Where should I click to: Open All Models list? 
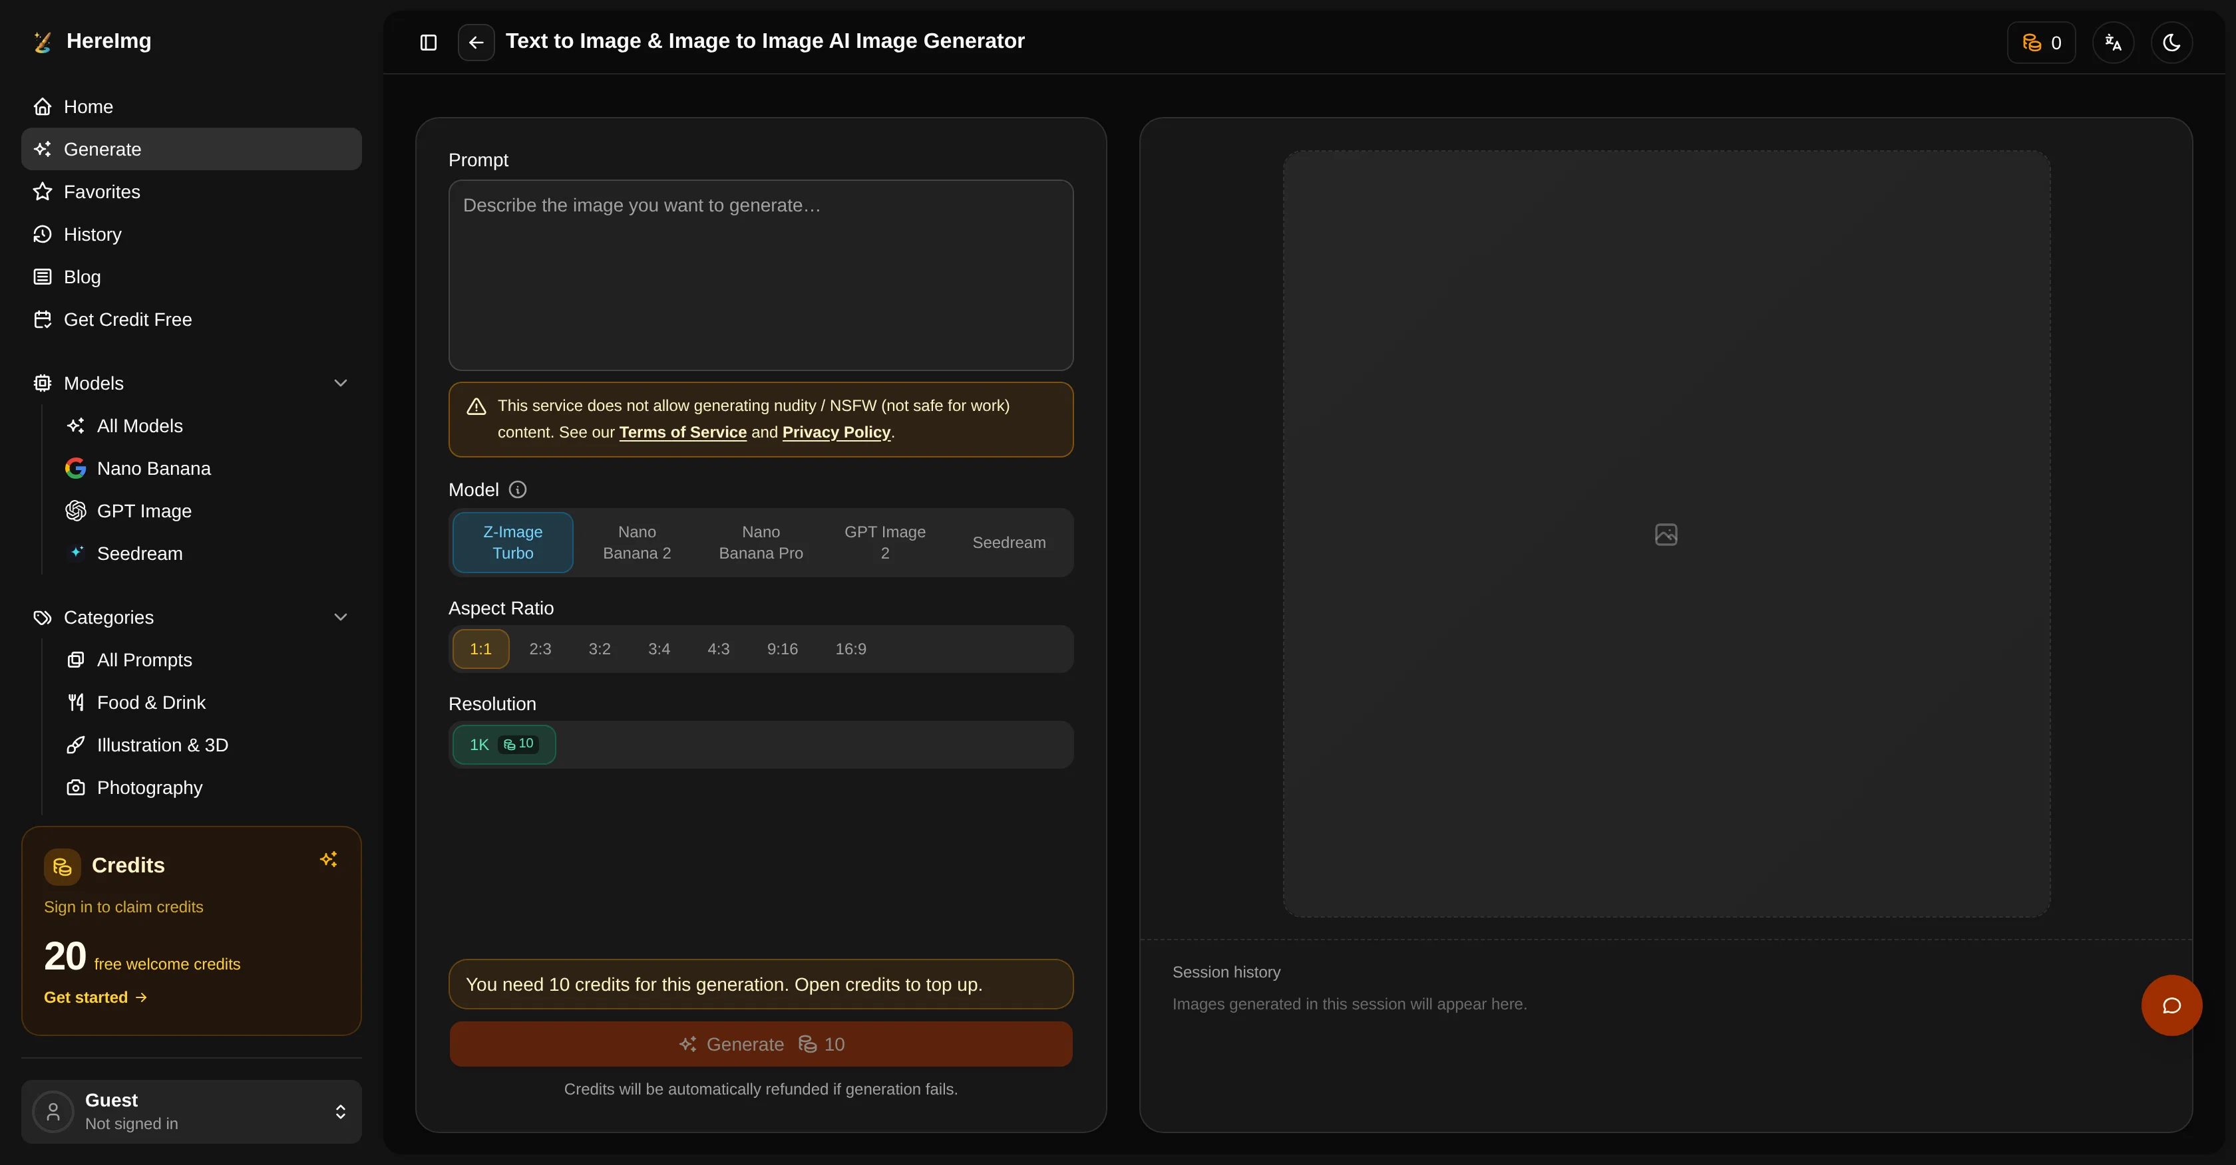(x=208, y=426)
